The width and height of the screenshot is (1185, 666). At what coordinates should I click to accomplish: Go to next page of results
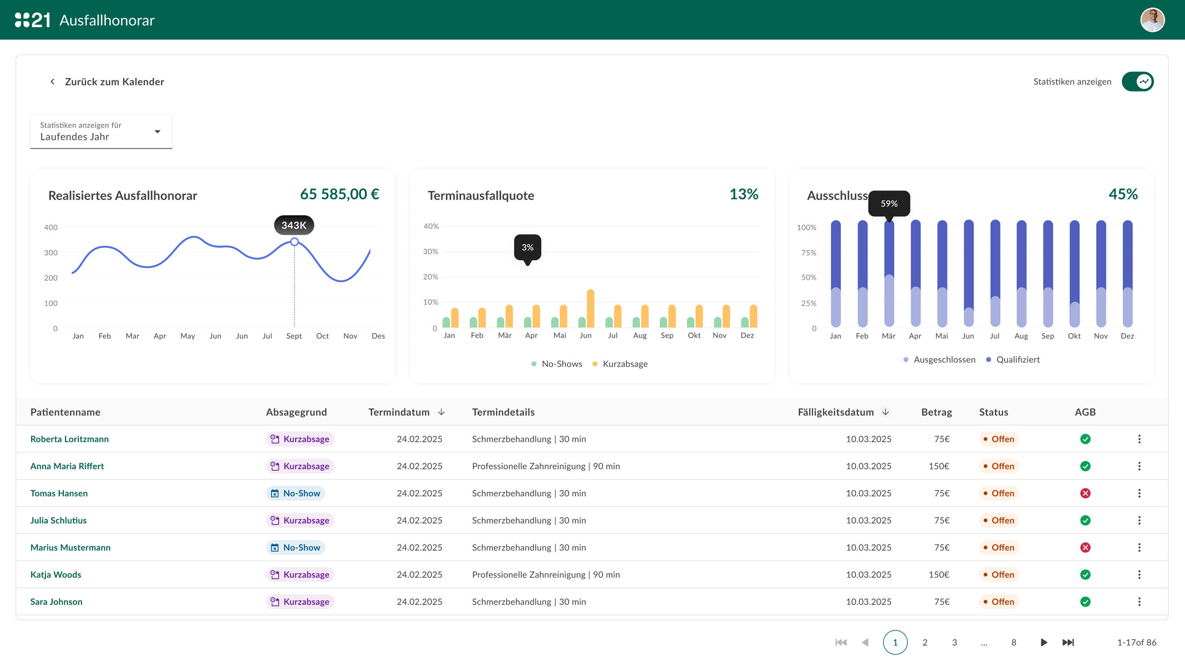(x=1043, y=642)
